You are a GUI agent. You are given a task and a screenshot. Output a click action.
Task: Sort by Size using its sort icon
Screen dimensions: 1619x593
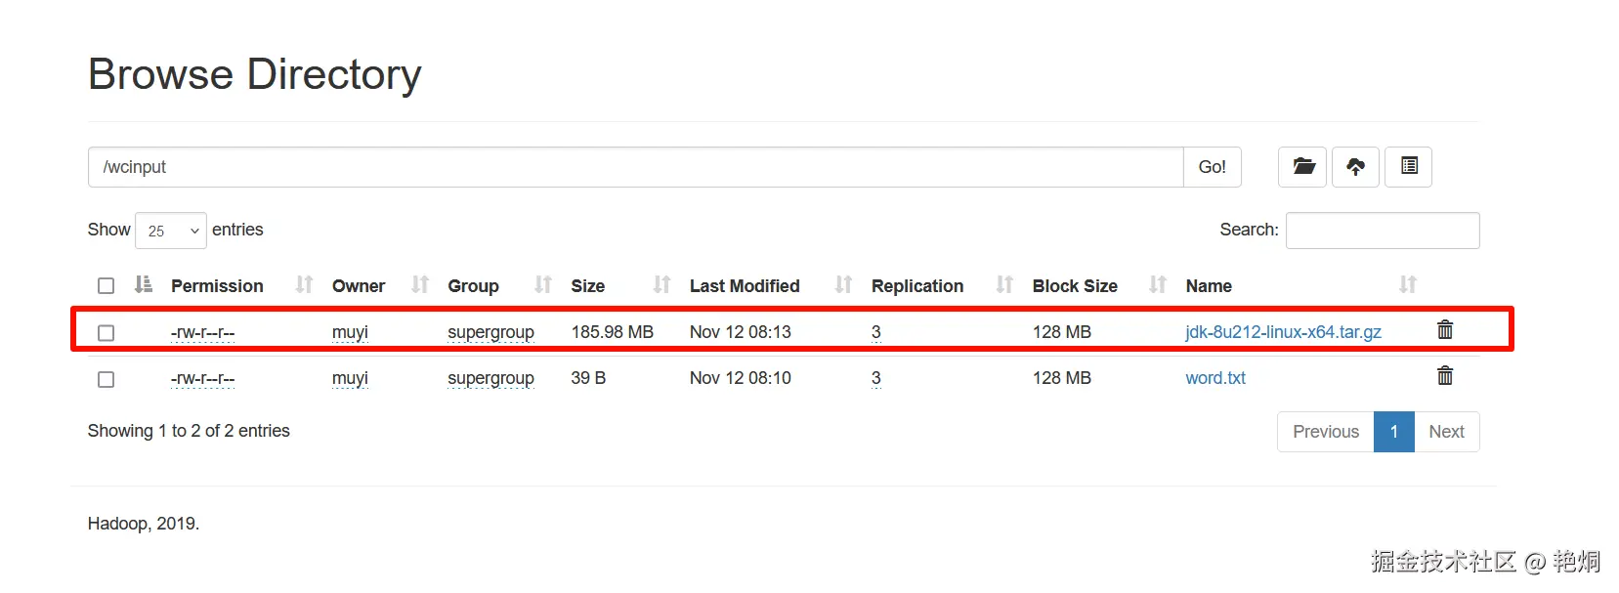pyautogui.click(x=661, y=285)
